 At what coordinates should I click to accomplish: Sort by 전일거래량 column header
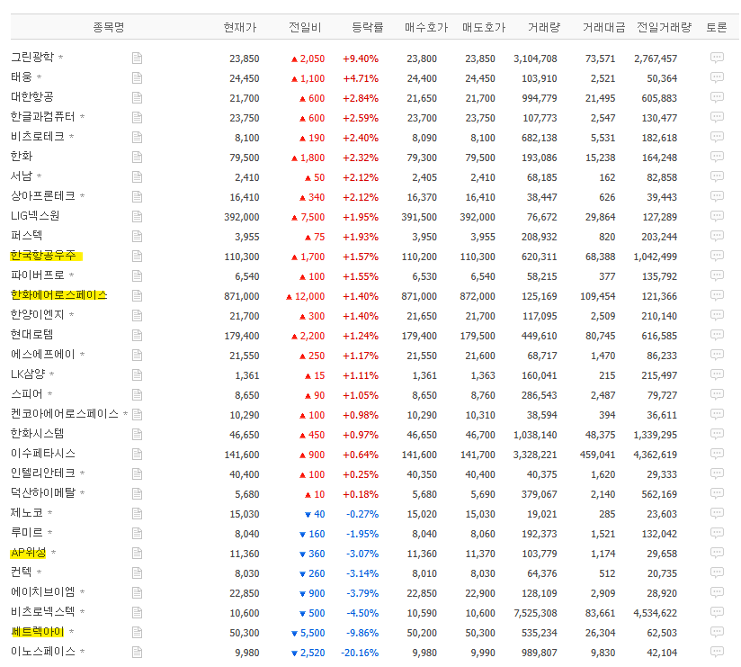click(x=664, y=27)
